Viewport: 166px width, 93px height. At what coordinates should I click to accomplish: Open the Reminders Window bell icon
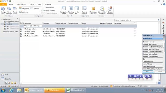click(x=93, y=9)
